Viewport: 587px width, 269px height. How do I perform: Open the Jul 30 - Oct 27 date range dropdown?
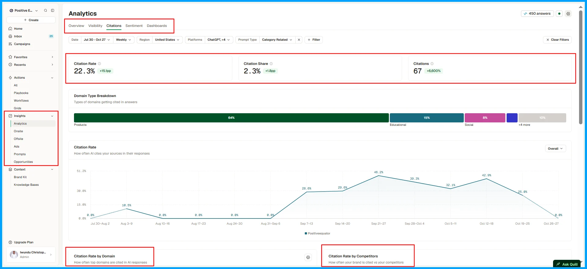tap(97, 40)
